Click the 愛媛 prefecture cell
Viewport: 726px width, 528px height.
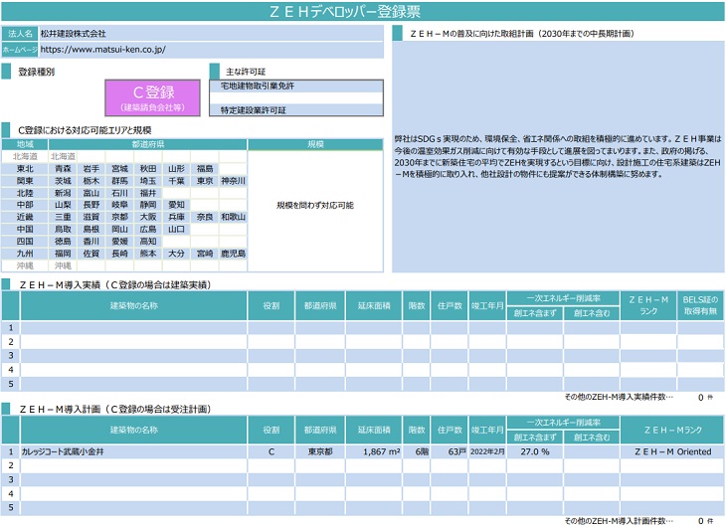[x=119, y=241]
